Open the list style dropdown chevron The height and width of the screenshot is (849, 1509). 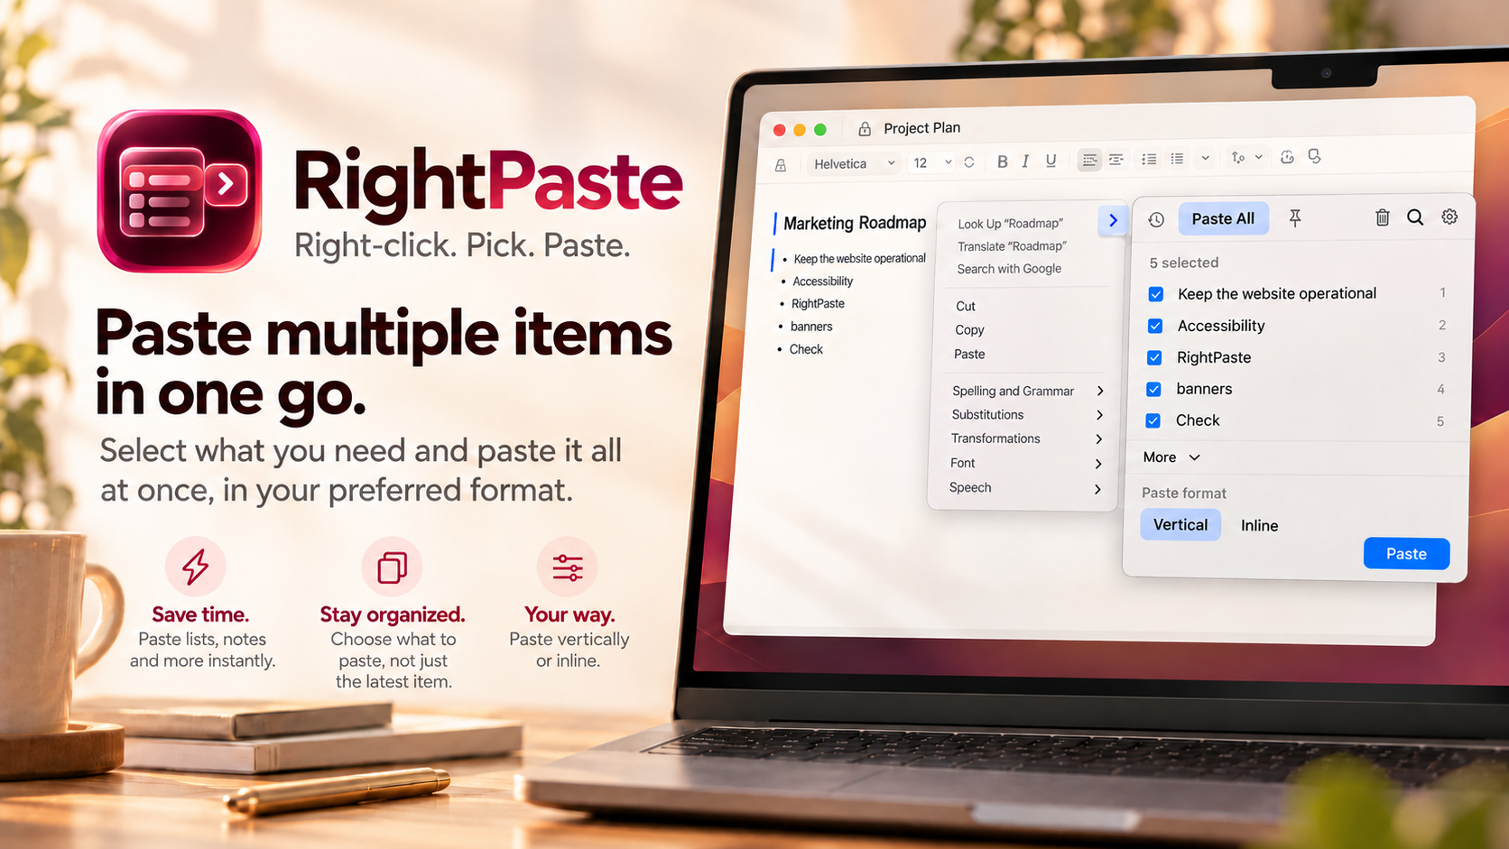point(1205,158)
